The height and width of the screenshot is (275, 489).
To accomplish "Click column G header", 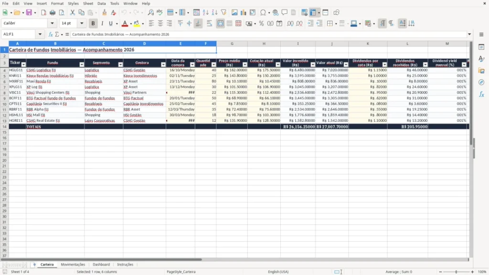I will (232, 43).
